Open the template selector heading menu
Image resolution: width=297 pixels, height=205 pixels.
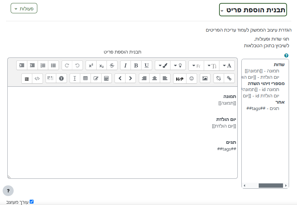(253, 10)
